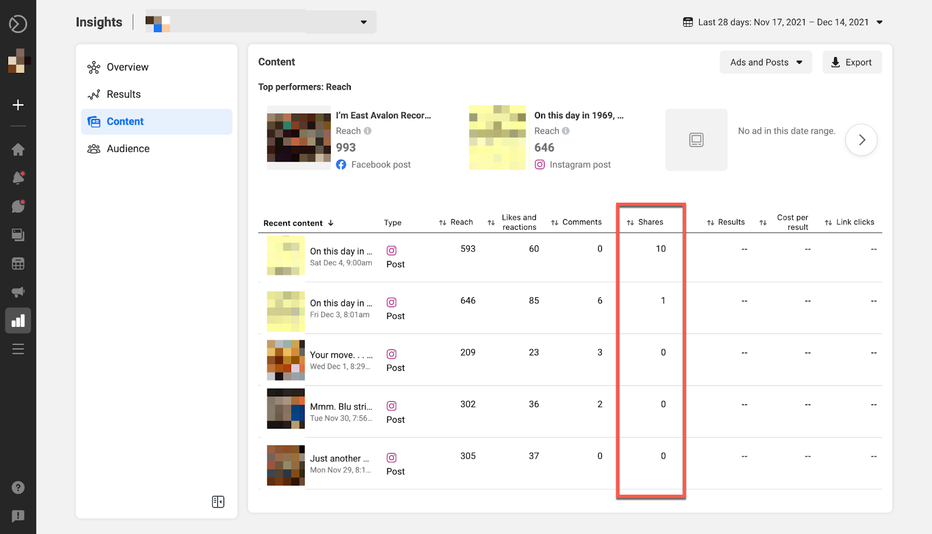Open All Tools via the hamburger icon

(x=18, y=349)
